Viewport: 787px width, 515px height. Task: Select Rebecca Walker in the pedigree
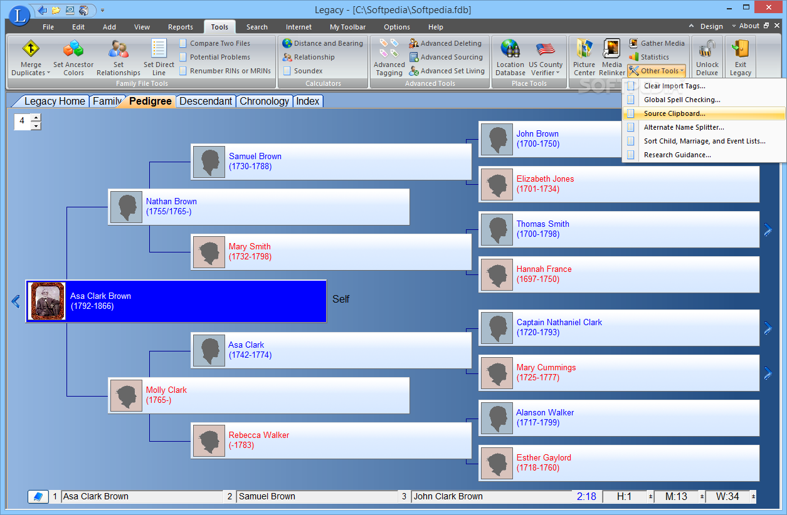(x=331, y=440)
